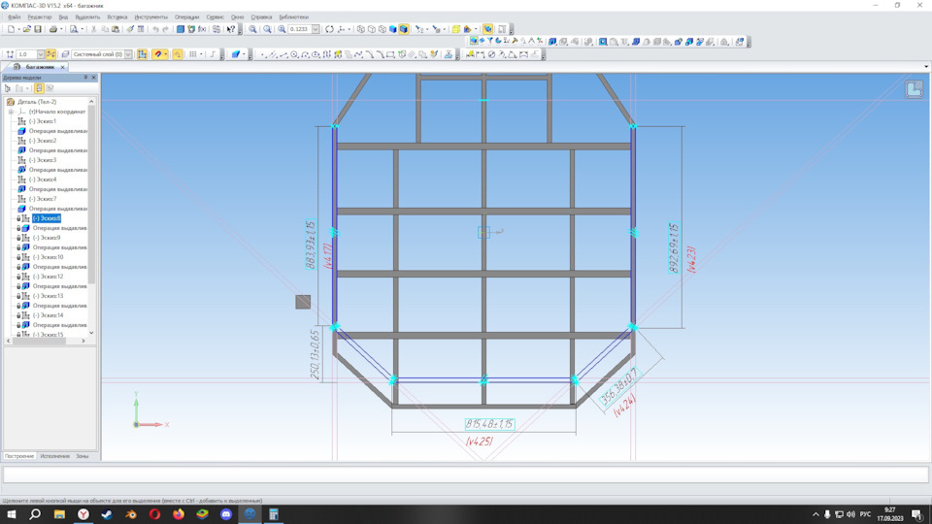Close the багажник document tab

pos(63,67)
